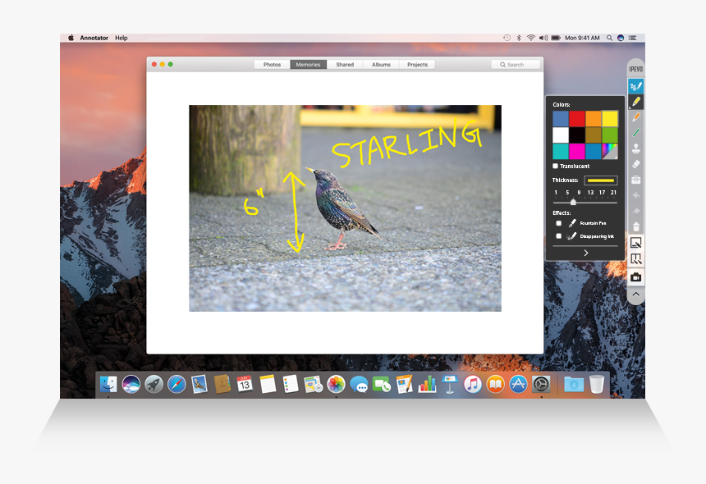The width and height of the screenshot is (706, 484).
Task: Launch Keynote from the dock
Action: [x=450, y=385]
